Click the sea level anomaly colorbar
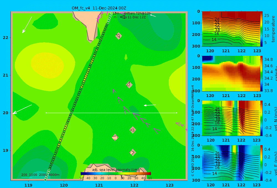The height and width of the screenshot is (188, 277). point(116,174)
